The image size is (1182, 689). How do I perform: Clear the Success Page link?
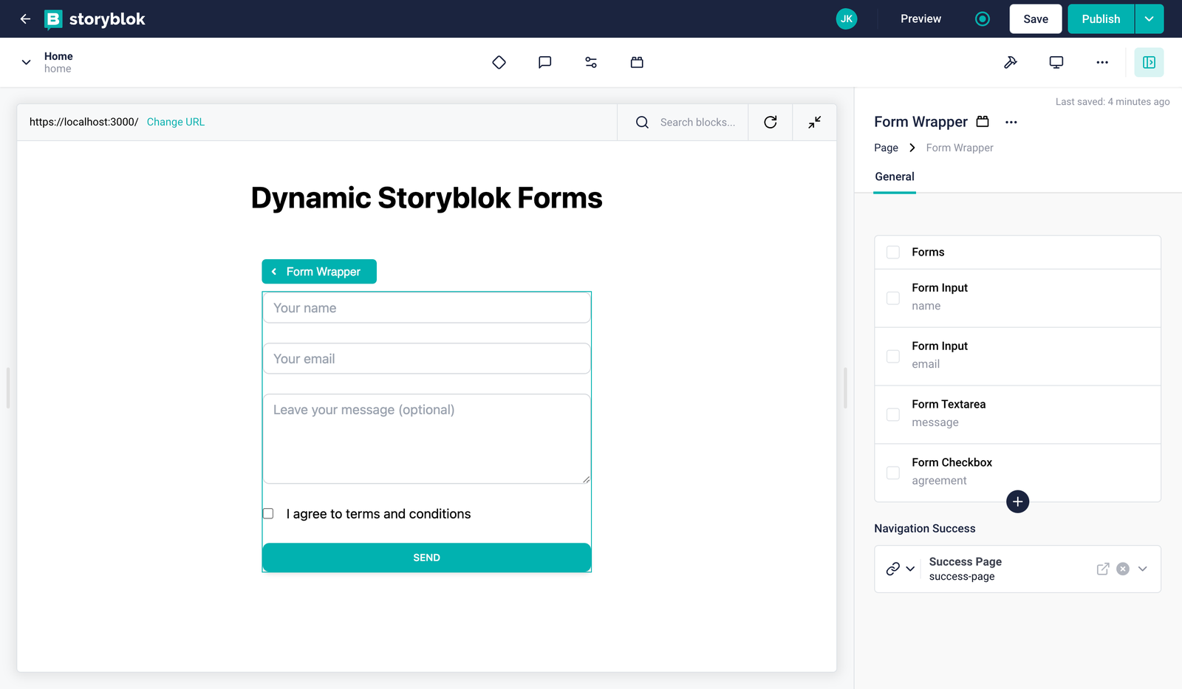[1123, 569]
